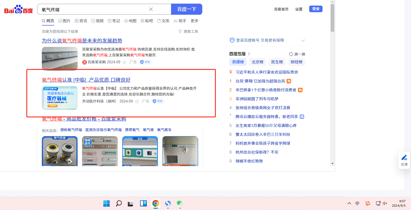Open WeChat from the taskbar
Viewport: 411px width, 210px height.
pyautogui.click(x=180, y=203)
